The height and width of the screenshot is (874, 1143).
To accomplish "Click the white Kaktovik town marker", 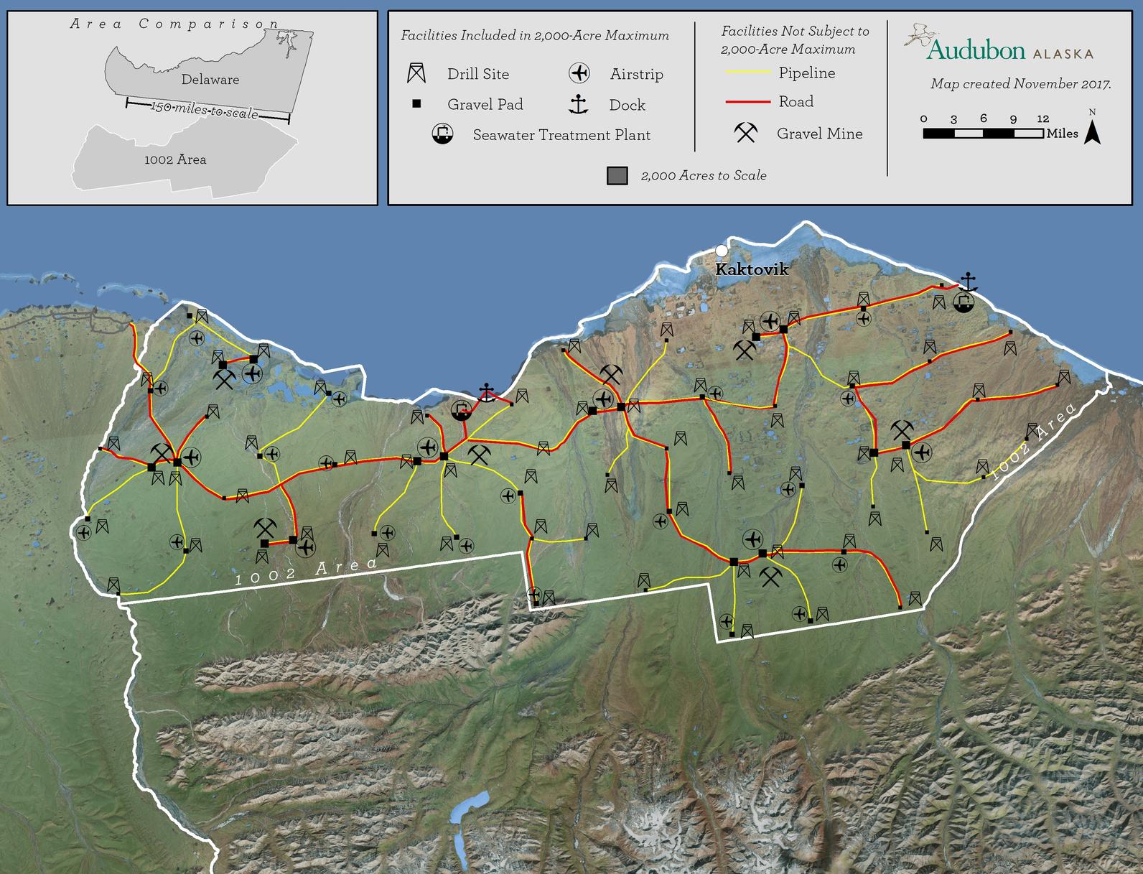I will (721, 251).
